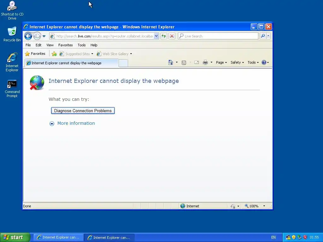Click the EN language indicator
The image size is (323, 242).
pos(273,238)
